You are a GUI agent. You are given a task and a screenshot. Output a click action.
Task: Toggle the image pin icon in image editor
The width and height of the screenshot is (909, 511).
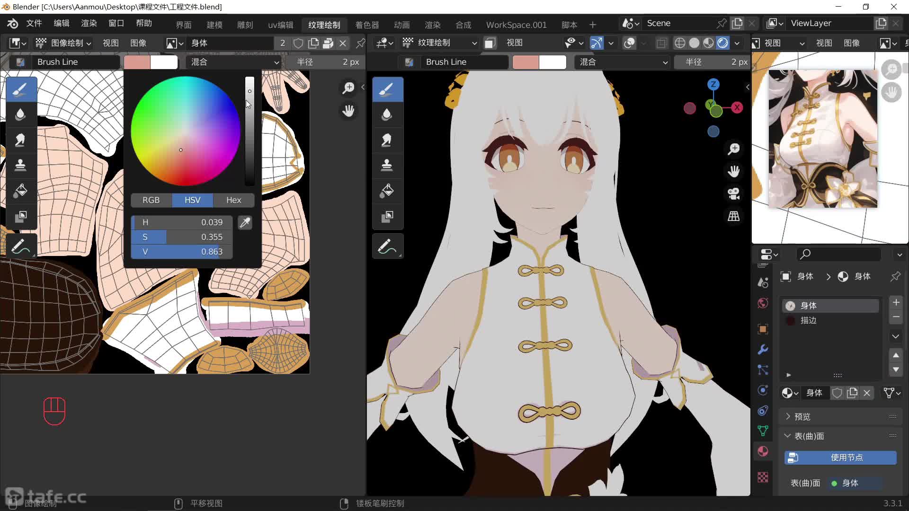(360, 43)
